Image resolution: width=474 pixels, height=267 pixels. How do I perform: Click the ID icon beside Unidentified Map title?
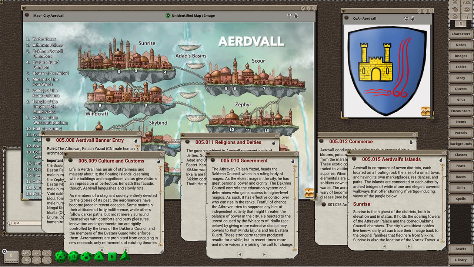coord(168,16)
